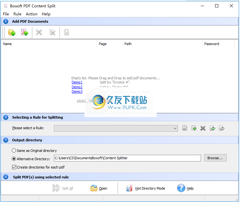Screen dimensions: 241x204
Task: Open the Demo2 link
Action: click(77, 87)
